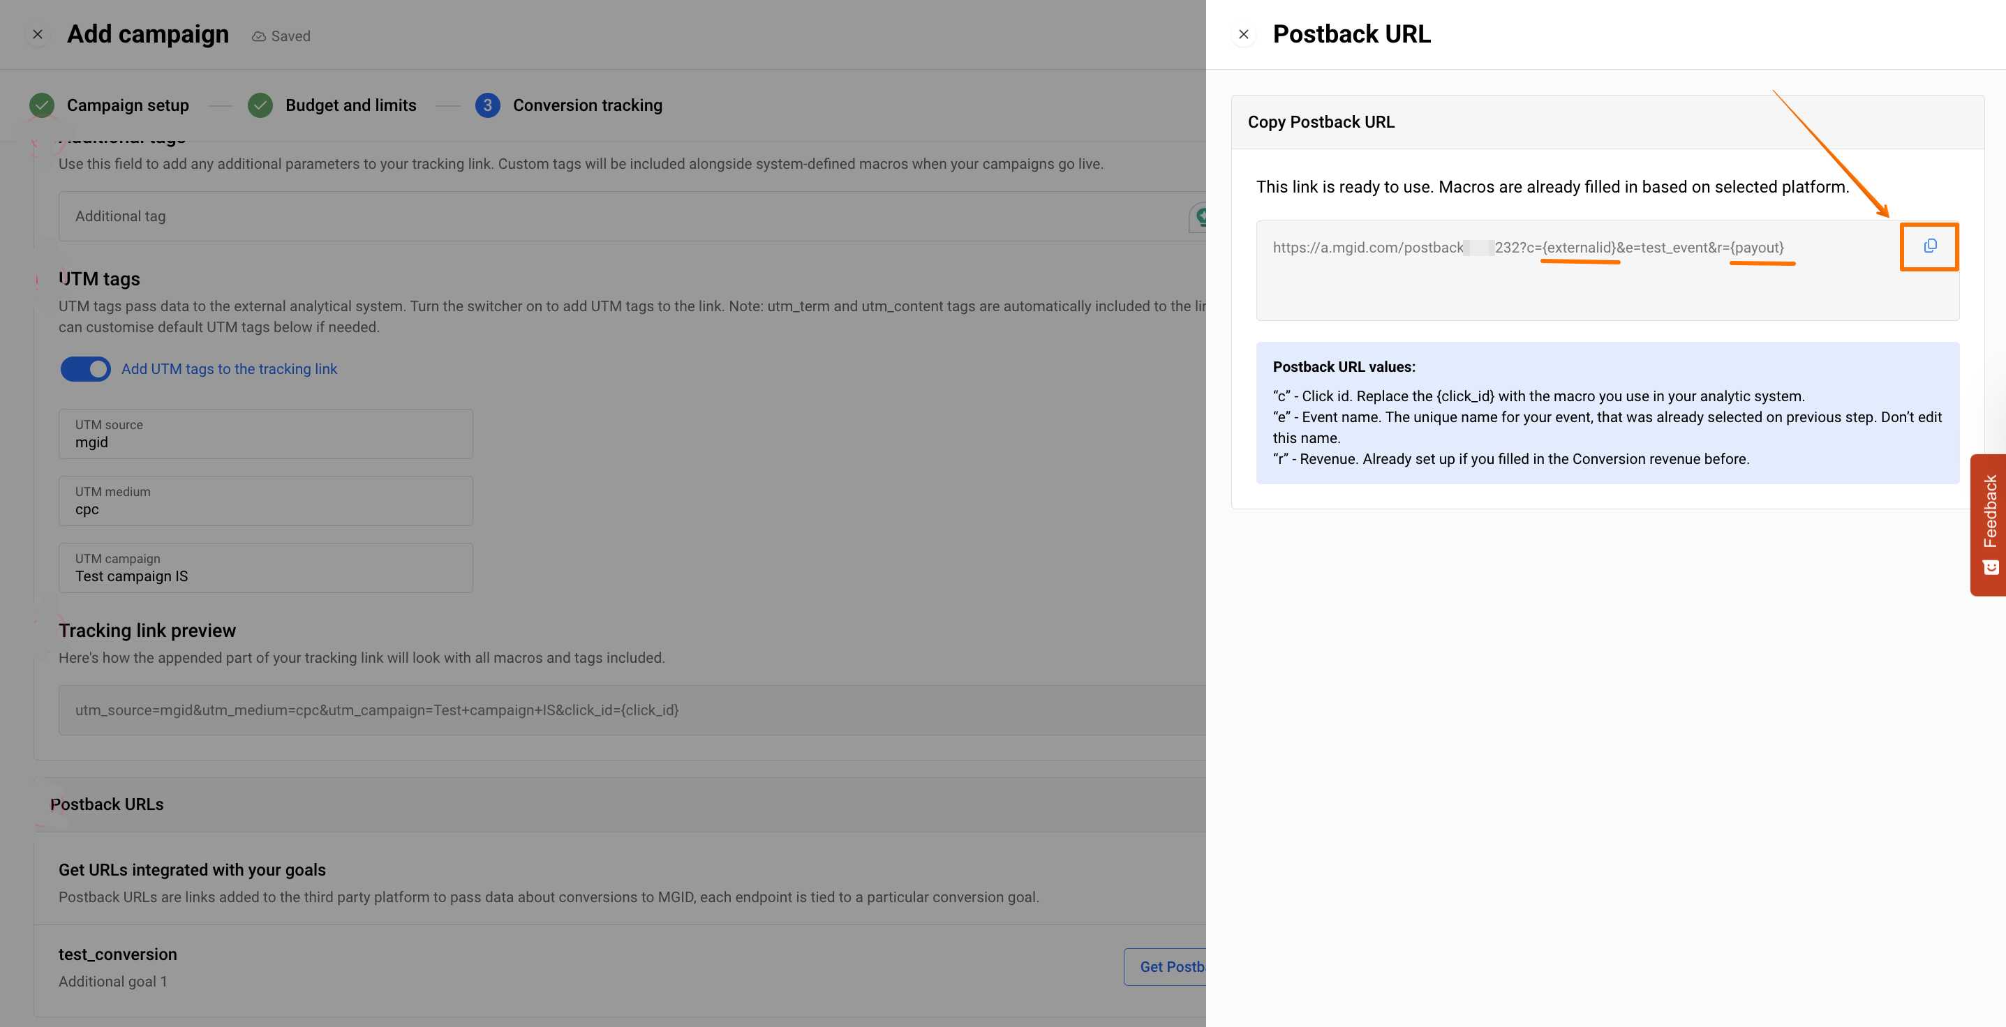The image size is (2006, 1027).
Task: Close the Postback URL side panel
Action: click(1244, 34)
